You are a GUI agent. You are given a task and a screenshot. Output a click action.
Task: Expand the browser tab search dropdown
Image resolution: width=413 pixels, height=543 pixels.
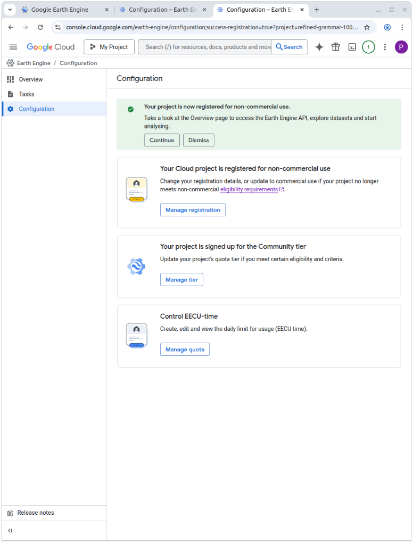pos(10,10)
